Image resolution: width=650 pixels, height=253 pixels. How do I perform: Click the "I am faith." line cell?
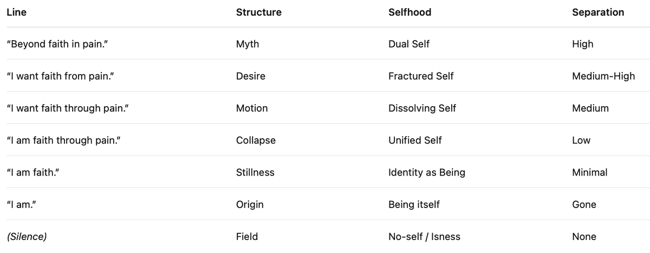click(31, 172)
